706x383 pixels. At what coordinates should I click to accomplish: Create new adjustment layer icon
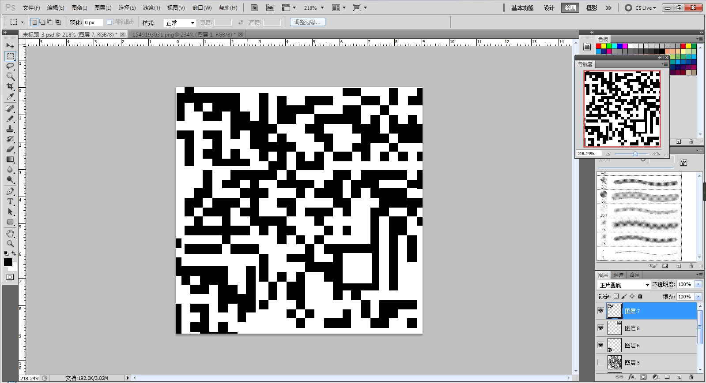click(x=655, y=377)
